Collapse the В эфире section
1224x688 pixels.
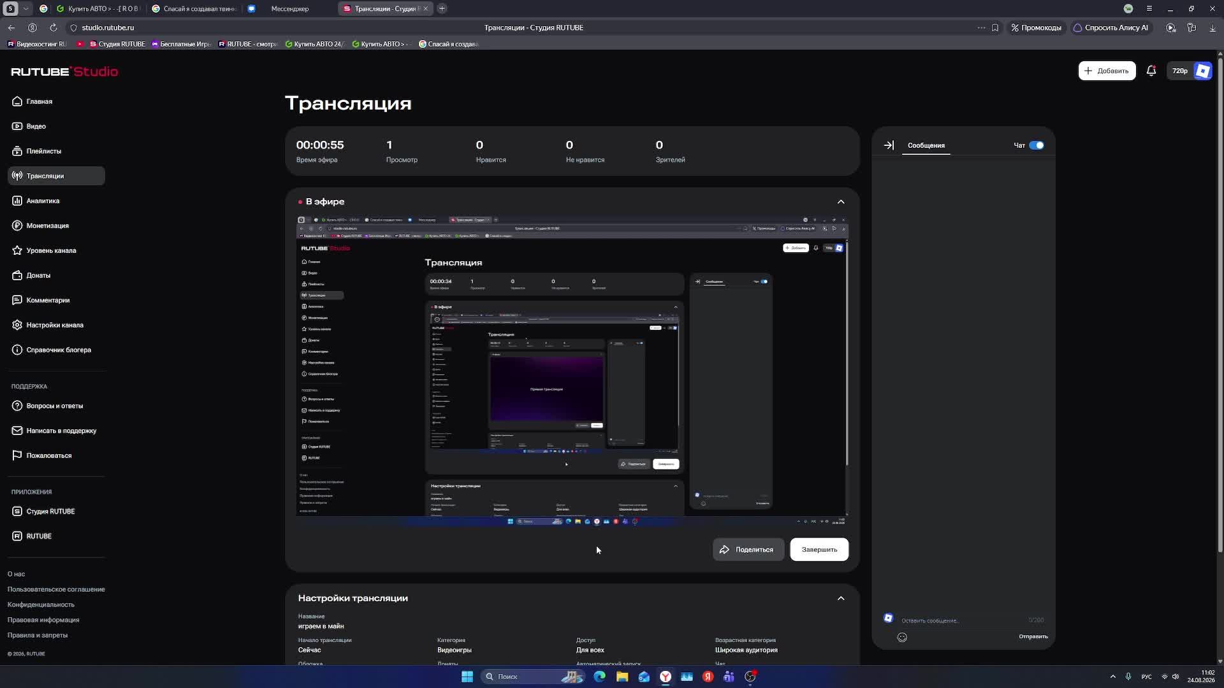(841, 202)
